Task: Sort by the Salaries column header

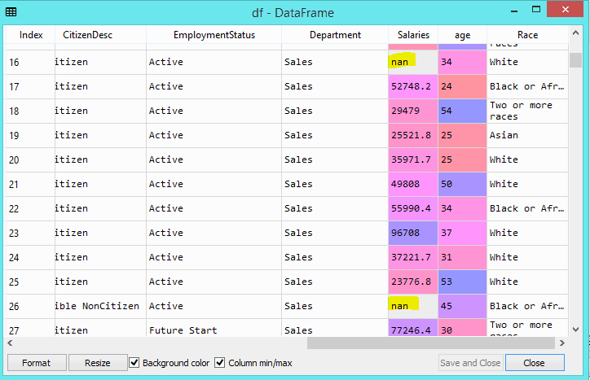Action: pos(413,35)
